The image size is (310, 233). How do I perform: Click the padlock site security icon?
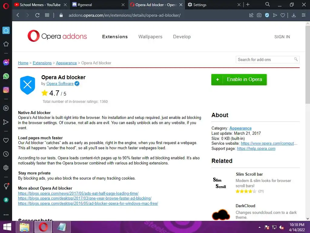[61, 15]
